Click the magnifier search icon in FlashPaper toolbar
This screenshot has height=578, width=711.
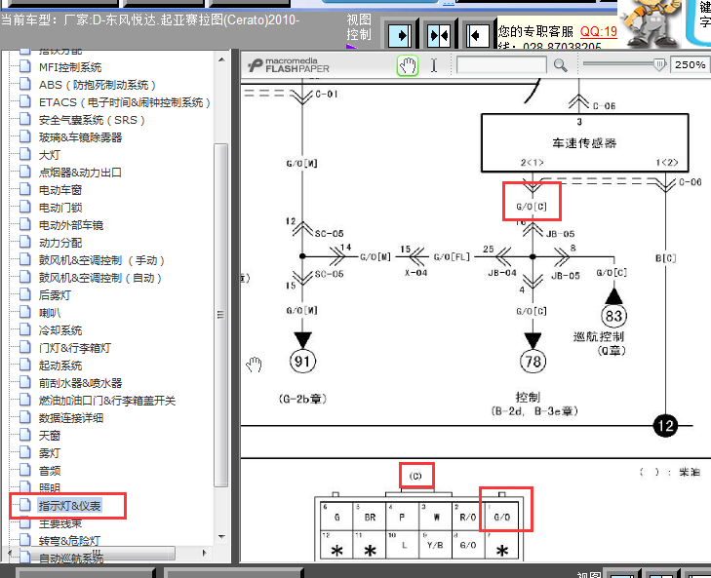click(x=561, y=65)
